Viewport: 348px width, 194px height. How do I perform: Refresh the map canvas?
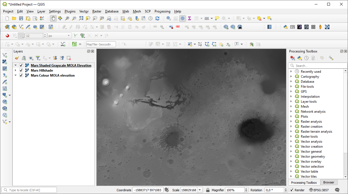pos(158,18)
